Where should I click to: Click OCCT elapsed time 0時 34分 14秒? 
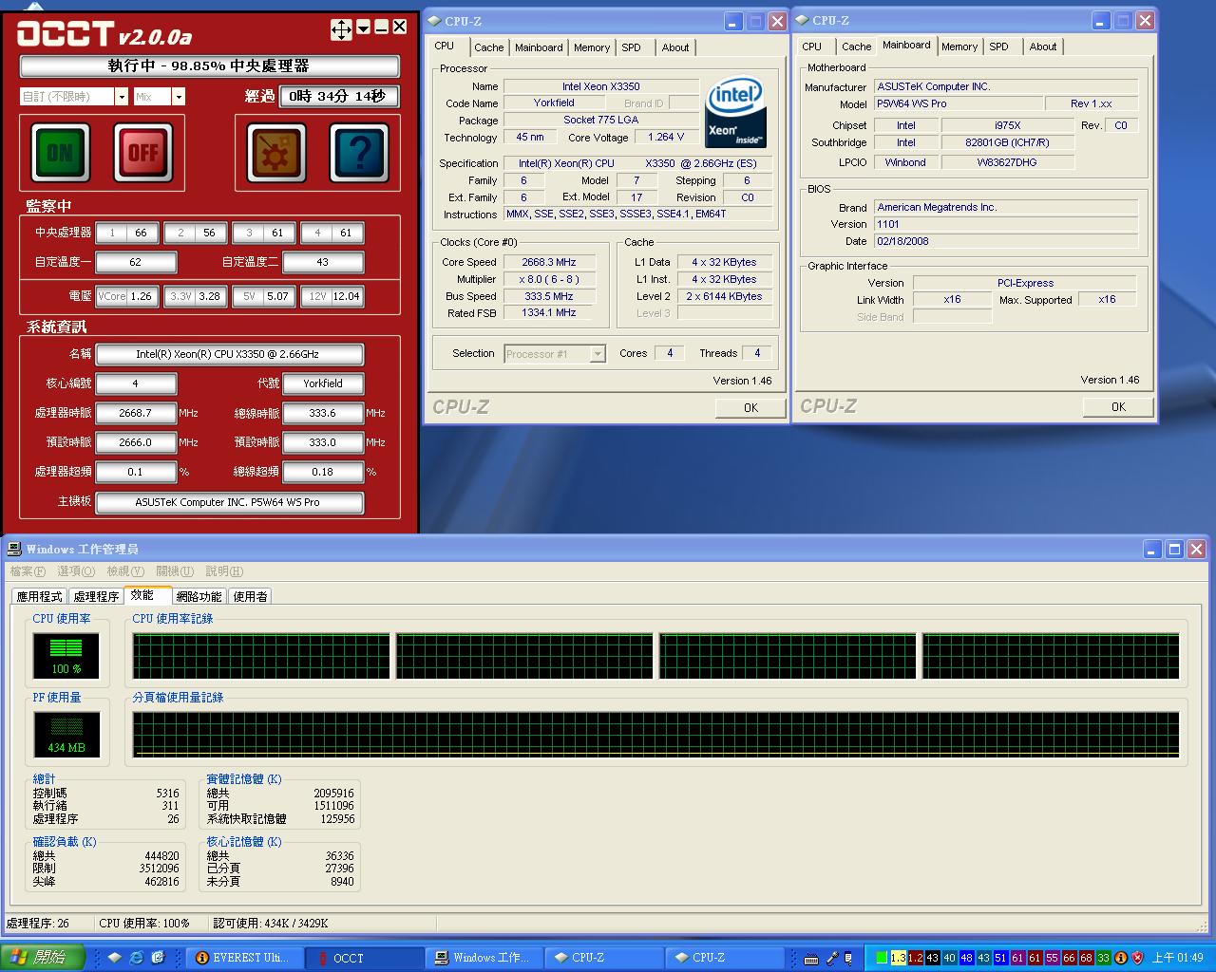pyautogui.click(x=338, y=97)
